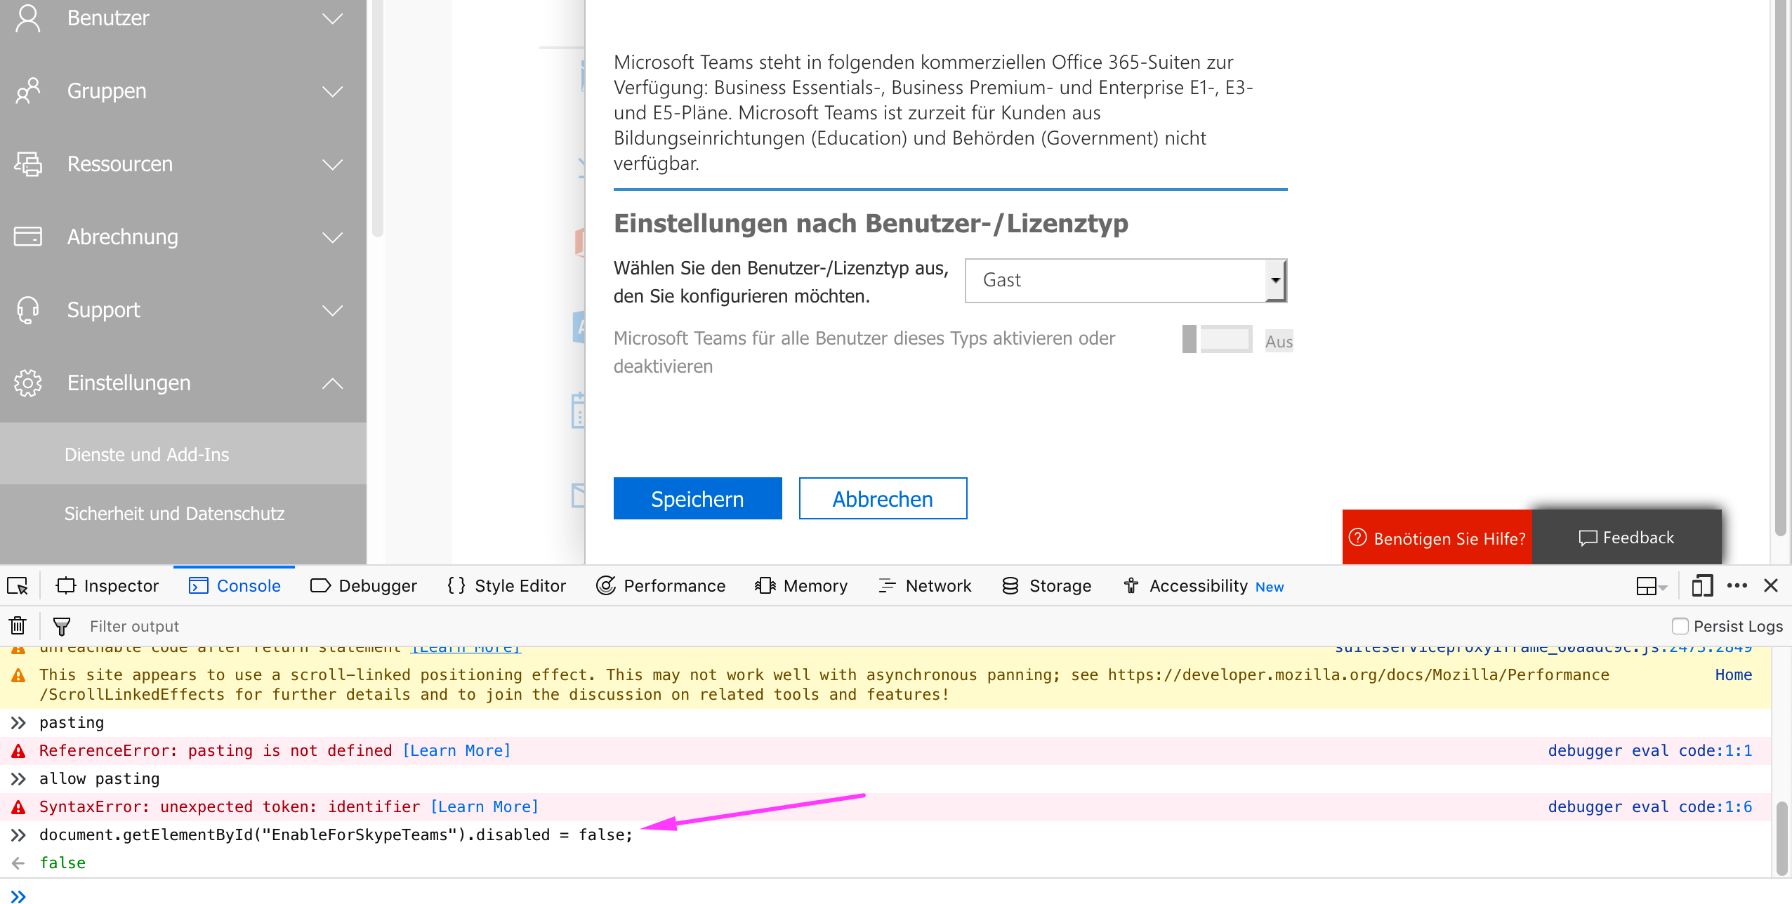Click the Einstellungen gear icon

[x=28, y=383]
